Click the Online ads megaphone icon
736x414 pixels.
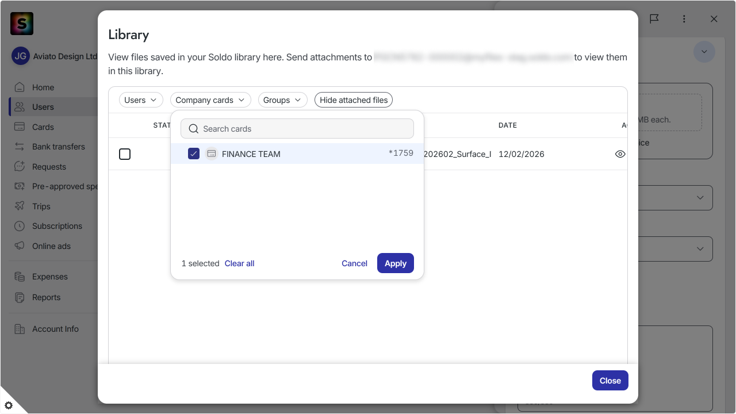[20, 246]
